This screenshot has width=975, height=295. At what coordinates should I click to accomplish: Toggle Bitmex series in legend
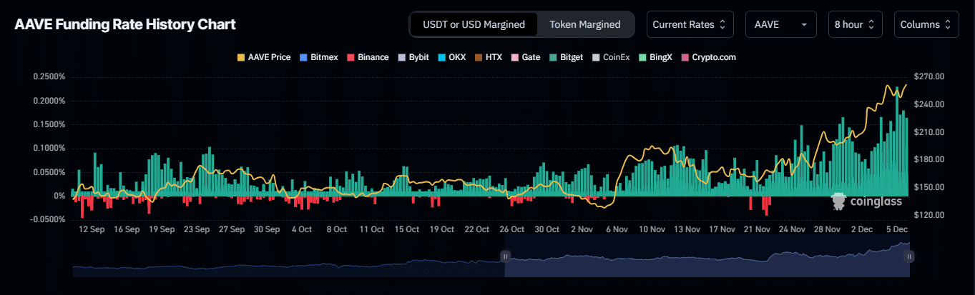coord(322,57)
